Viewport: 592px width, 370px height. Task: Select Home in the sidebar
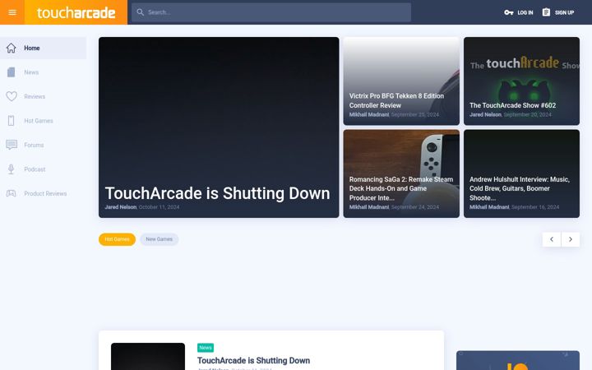coord(43,48)
